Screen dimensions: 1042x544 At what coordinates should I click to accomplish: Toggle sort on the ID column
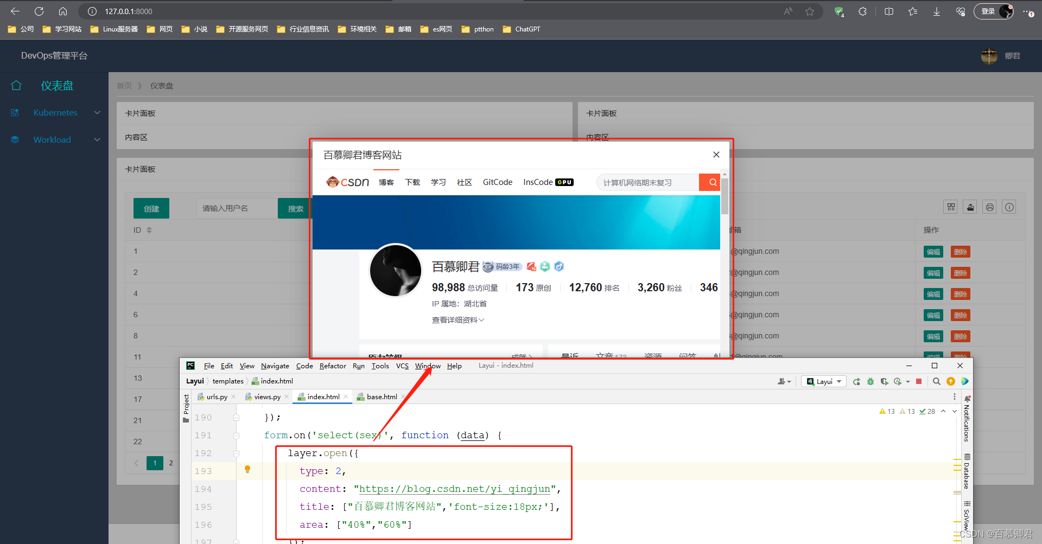coord(149,231)
